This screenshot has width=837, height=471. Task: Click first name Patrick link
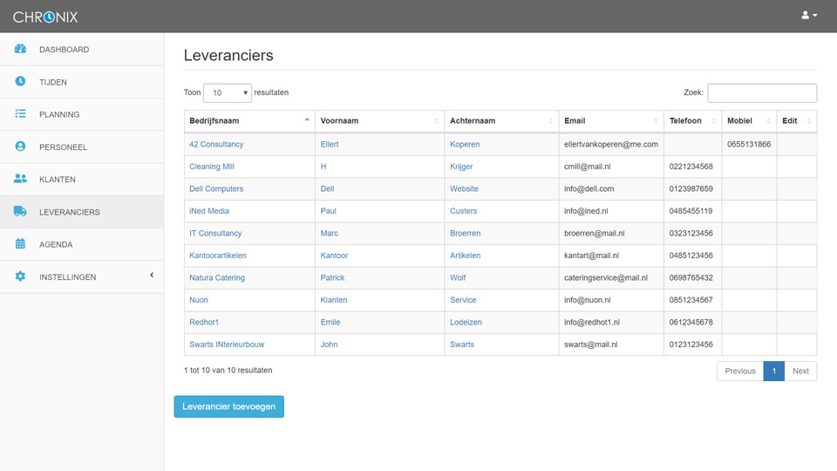tap(332, 277)
